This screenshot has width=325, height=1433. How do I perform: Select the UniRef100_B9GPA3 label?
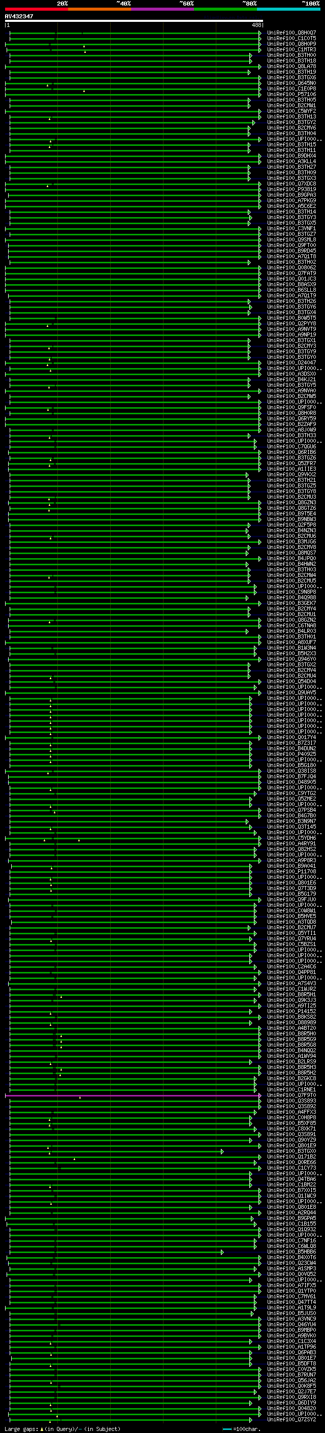[x=291, y=195]
